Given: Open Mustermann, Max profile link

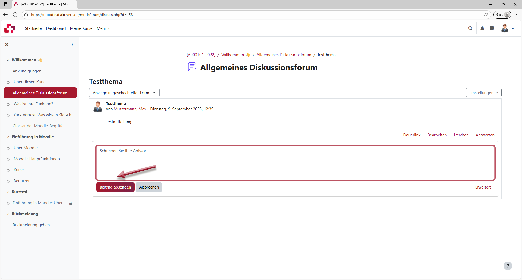Looking at the screenshot, I should point(130,109).
